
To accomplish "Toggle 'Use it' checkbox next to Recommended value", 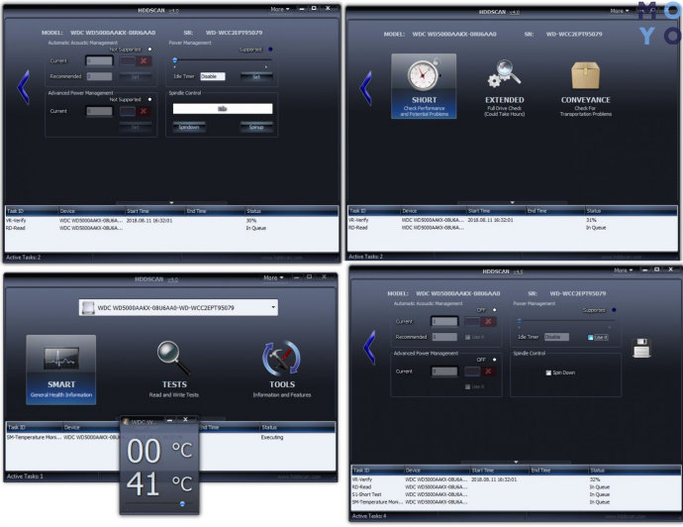I will 467,337.
